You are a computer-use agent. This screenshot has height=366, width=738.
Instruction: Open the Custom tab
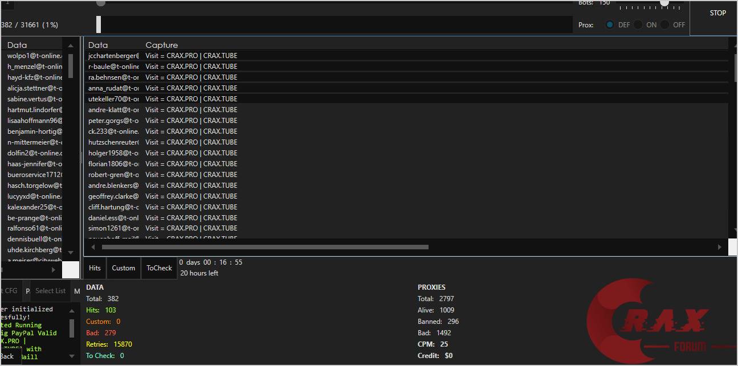click(x=124, y=268)
